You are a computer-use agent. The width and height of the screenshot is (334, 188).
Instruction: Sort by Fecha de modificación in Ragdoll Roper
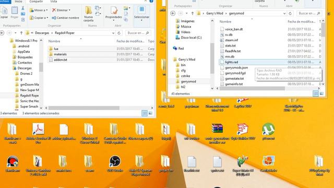130,41
